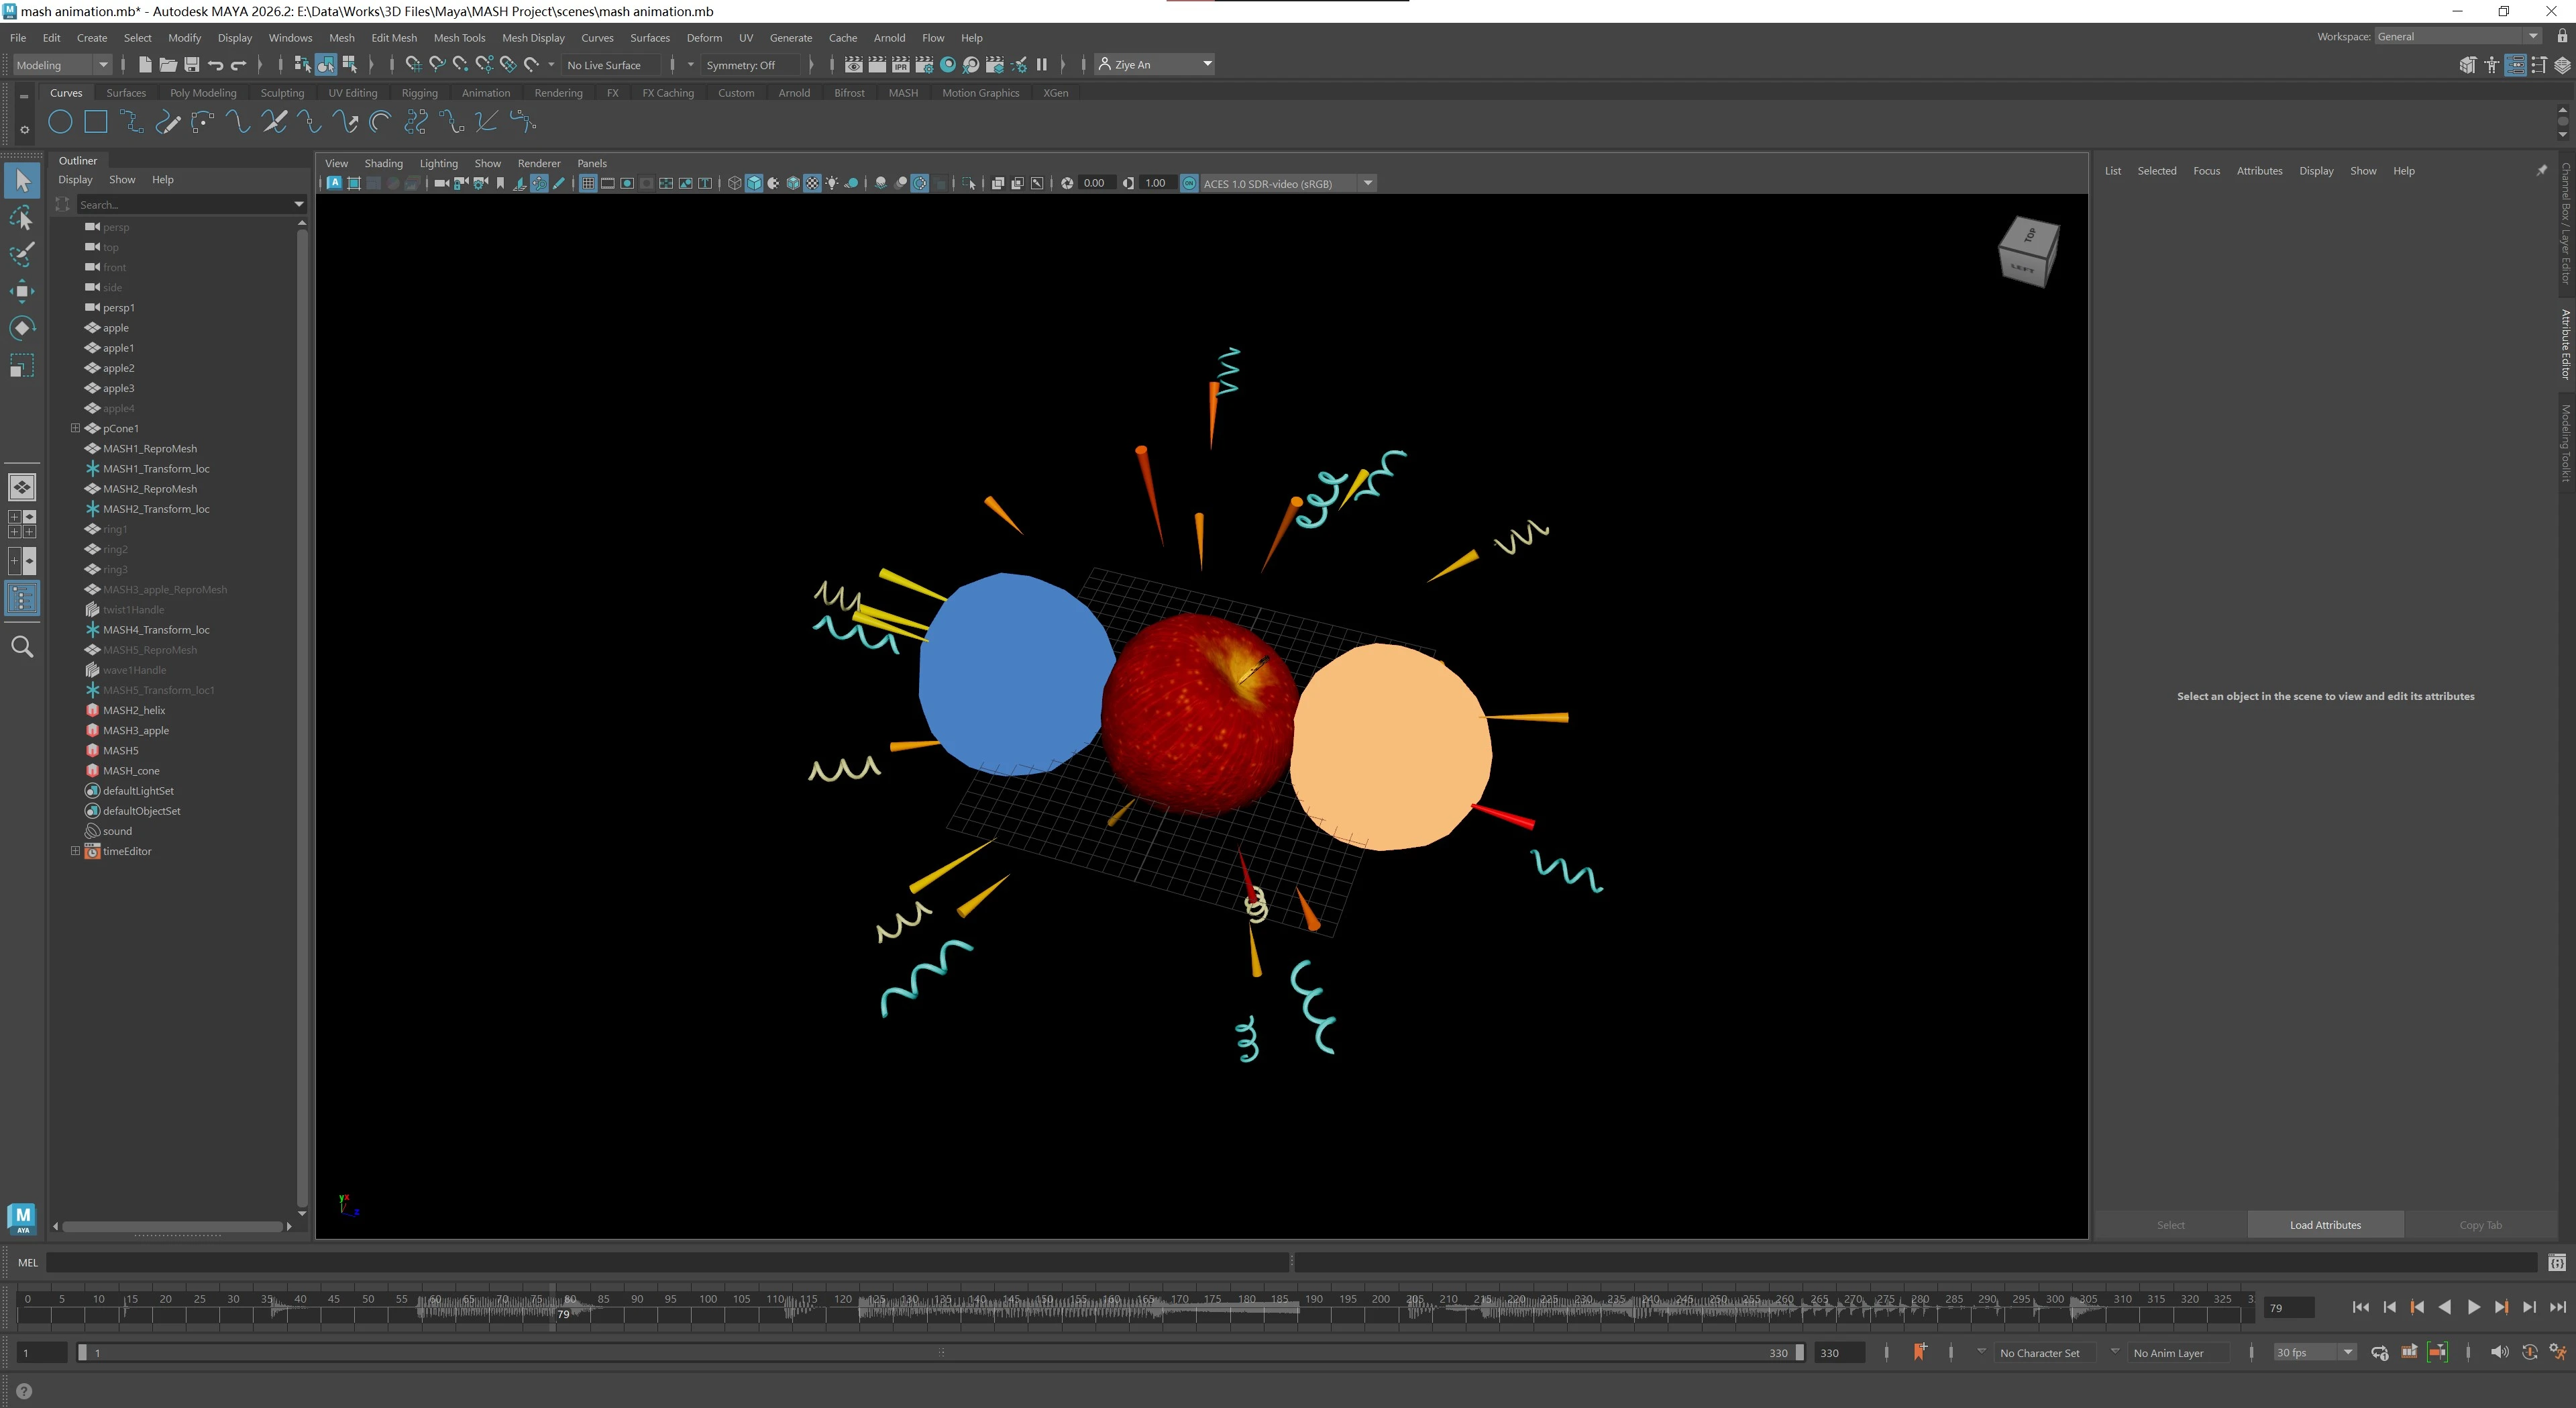Open the IPR render icon
This screenshot has height=1408, width=2576.
click(900, 65)
